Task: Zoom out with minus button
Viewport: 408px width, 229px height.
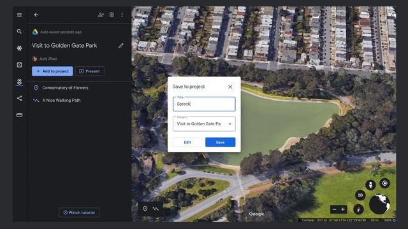Action: coord(335,209)
